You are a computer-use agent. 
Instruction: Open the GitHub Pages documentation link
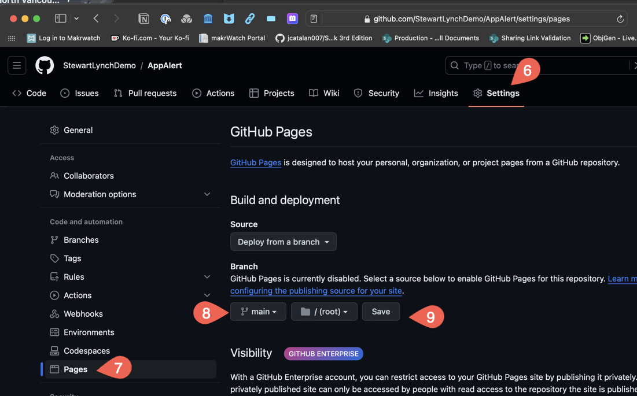256,162
